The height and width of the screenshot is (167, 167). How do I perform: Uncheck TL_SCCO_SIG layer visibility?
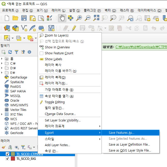pyautogui.click(x=7, y=159)
